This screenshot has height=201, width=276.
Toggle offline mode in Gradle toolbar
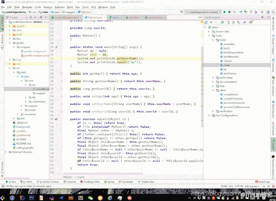pos(245,22)
